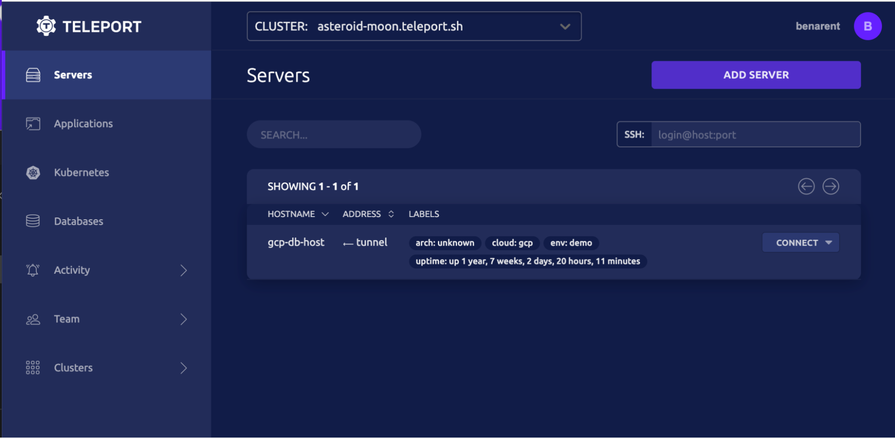Go to next page with right arrow

(831, 186)
